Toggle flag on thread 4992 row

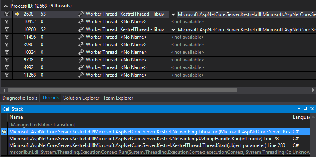(x=7, y=67)
